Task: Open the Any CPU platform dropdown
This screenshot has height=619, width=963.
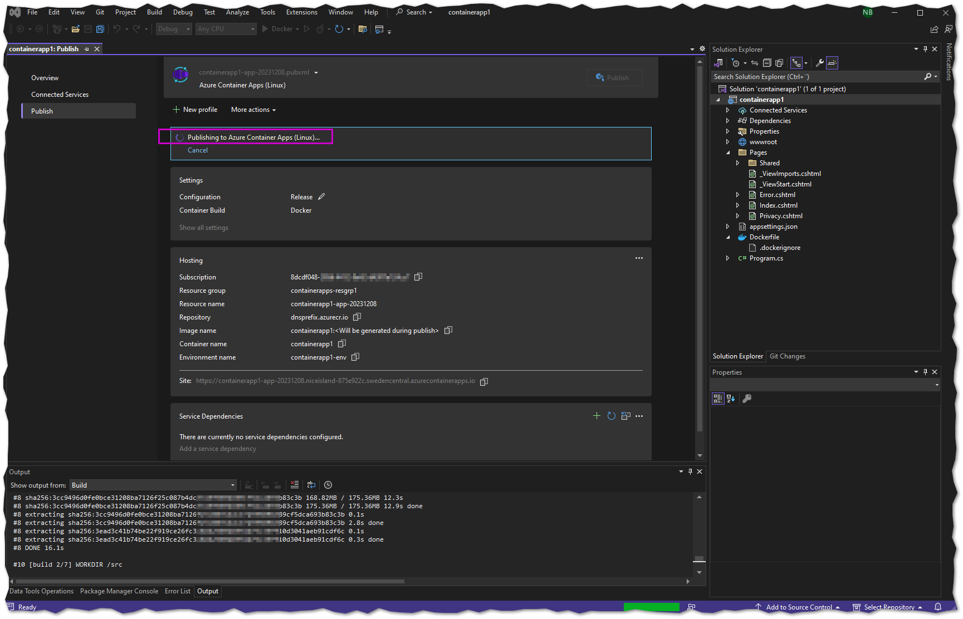Action: pos(226,29)
